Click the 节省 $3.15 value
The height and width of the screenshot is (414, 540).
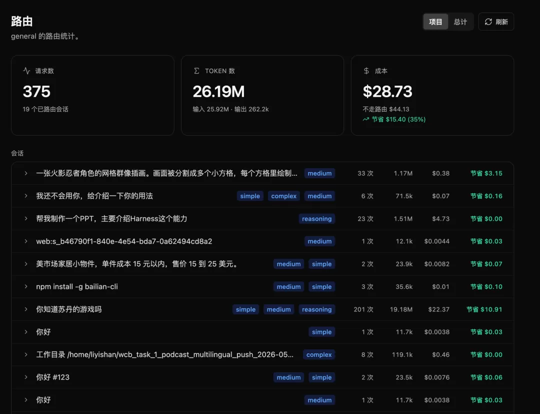click(486, 173)
